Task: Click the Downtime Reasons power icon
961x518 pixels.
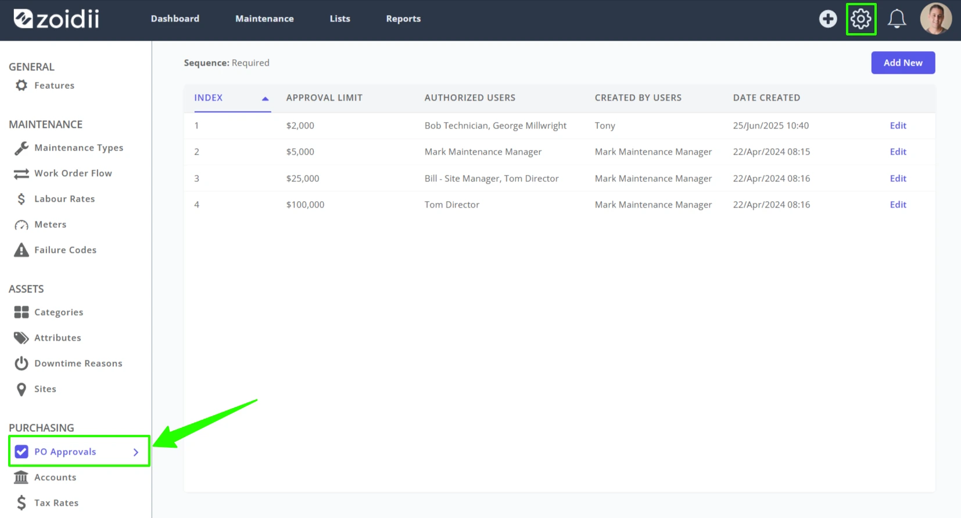Action: coord(21,363)
